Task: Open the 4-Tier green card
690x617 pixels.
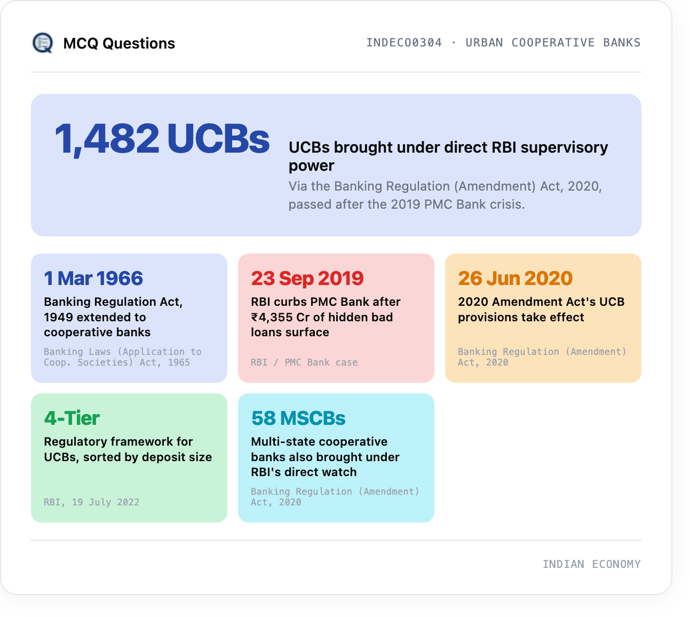Action: tap(129, 458)
